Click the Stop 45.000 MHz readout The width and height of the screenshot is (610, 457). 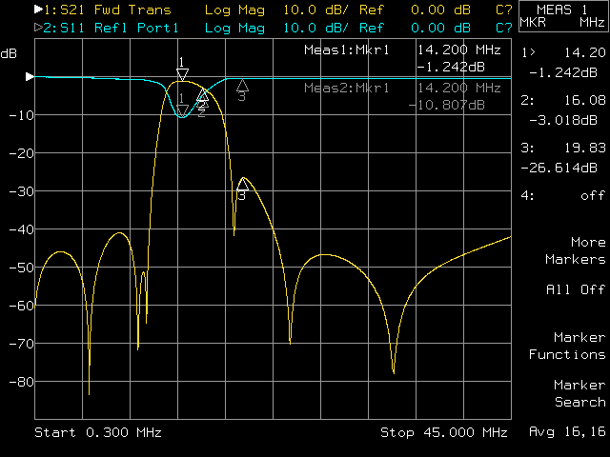click(444, 432)
